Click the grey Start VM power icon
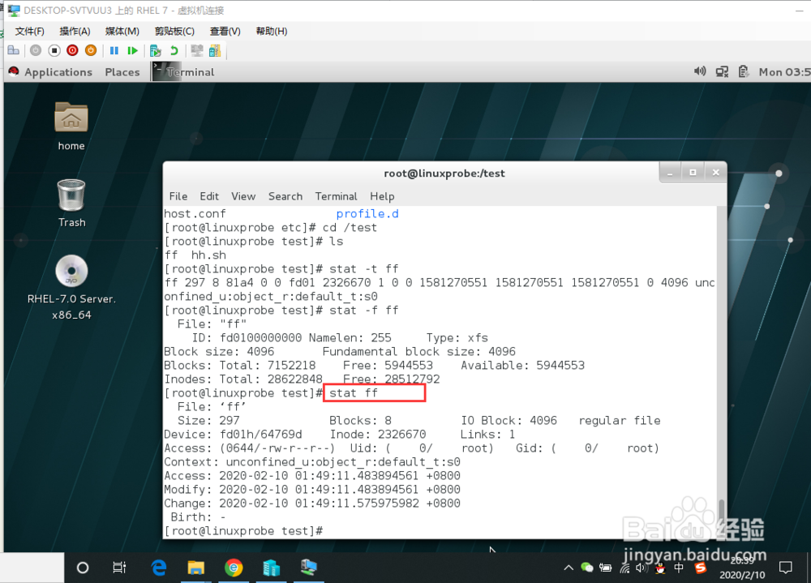Image resolution: width=811 pixels, height=583 pixels. tap(35, 50)
